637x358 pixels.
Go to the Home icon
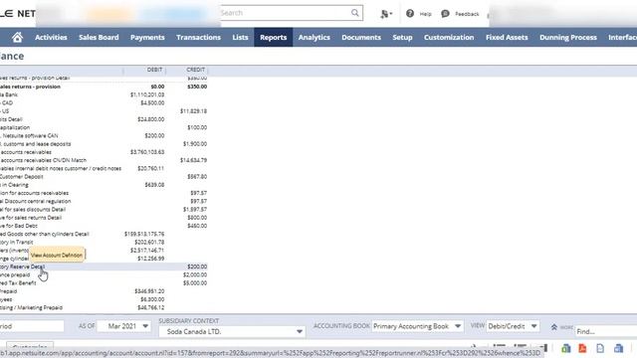pos(17,38)
